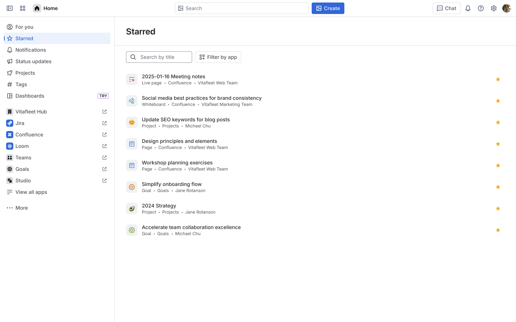
Task: Open the app switcher grid icon
Action: click(23, 8)
